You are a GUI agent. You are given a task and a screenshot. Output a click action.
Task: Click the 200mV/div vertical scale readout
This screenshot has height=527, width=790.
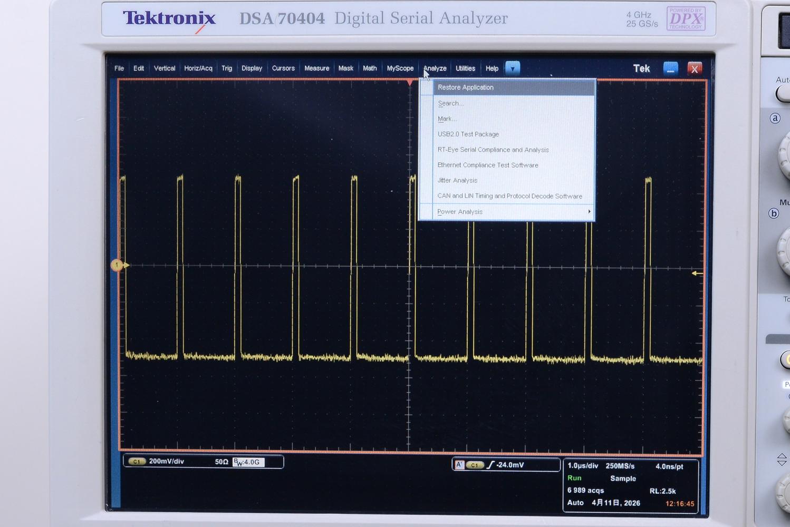click(x=167, y=461)
